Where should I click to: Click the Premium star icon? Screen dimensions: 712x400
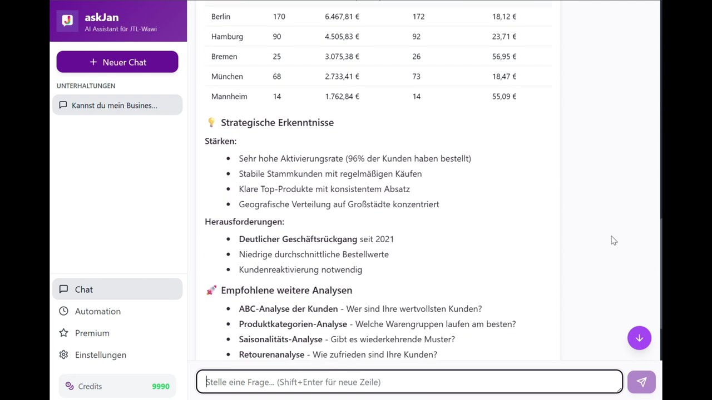[x=63, y=333]
